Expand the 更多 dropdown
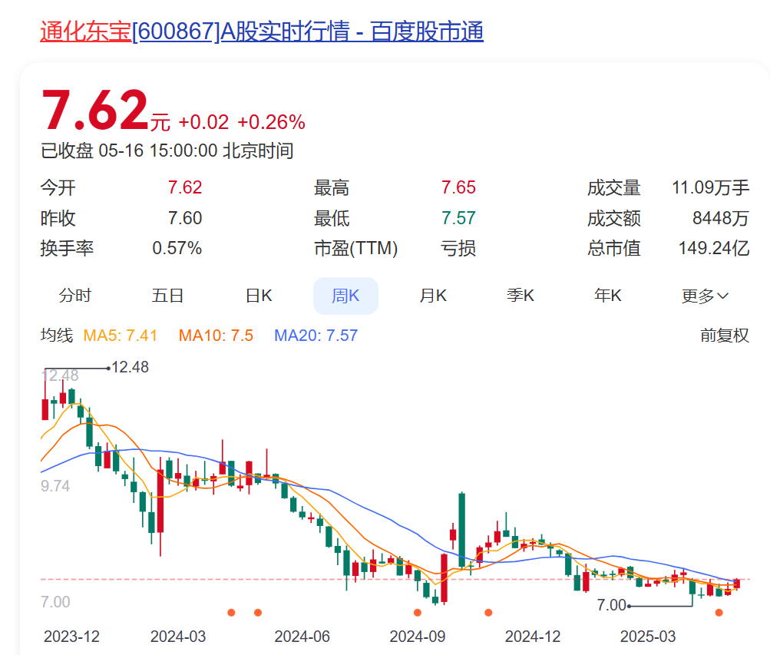770x655 pixels. [x=705, y=296]
